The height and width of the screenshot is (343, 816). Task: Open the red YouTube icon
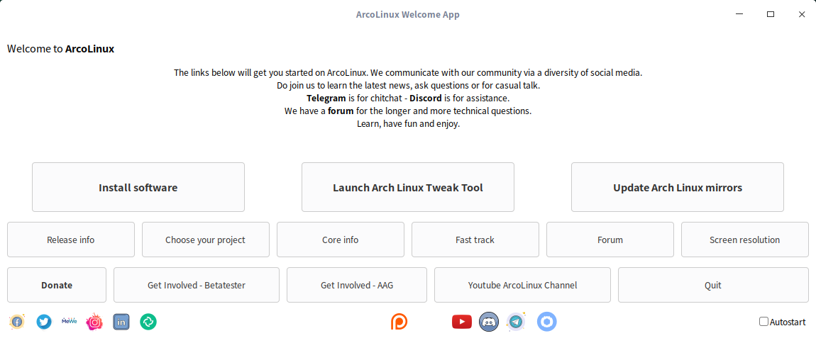462,322
